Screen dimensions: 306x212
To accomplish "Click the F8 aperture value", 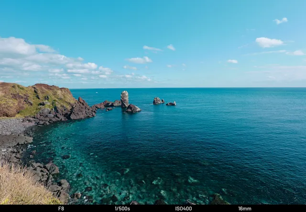I will pyautogui.click(x=61, y=209).
